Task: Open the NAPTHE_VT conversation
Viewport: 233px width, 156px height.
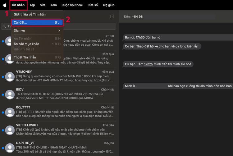Action: tap(59, 148)
